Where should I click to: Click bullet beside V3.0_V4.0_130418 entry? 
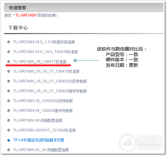pos(9,52)
